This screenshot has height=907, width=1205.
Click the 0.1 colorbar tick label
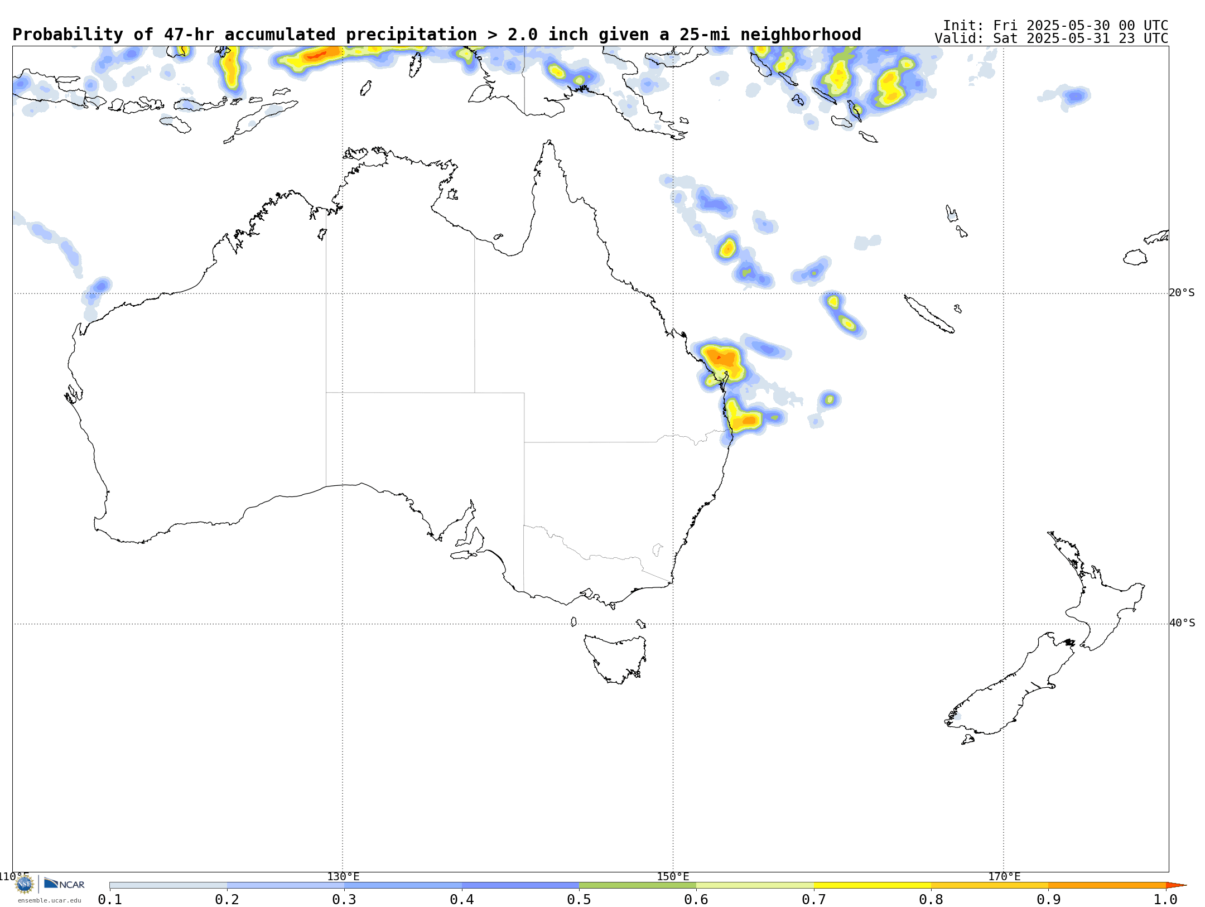(110, 899)
